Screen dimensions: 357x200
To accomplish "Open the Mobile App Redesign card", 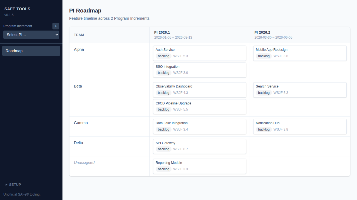I will [300, 53].
